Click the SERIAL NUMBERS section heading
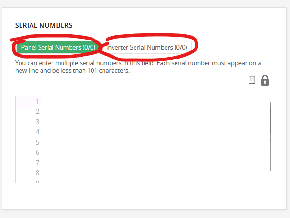 tap(43, 25)
